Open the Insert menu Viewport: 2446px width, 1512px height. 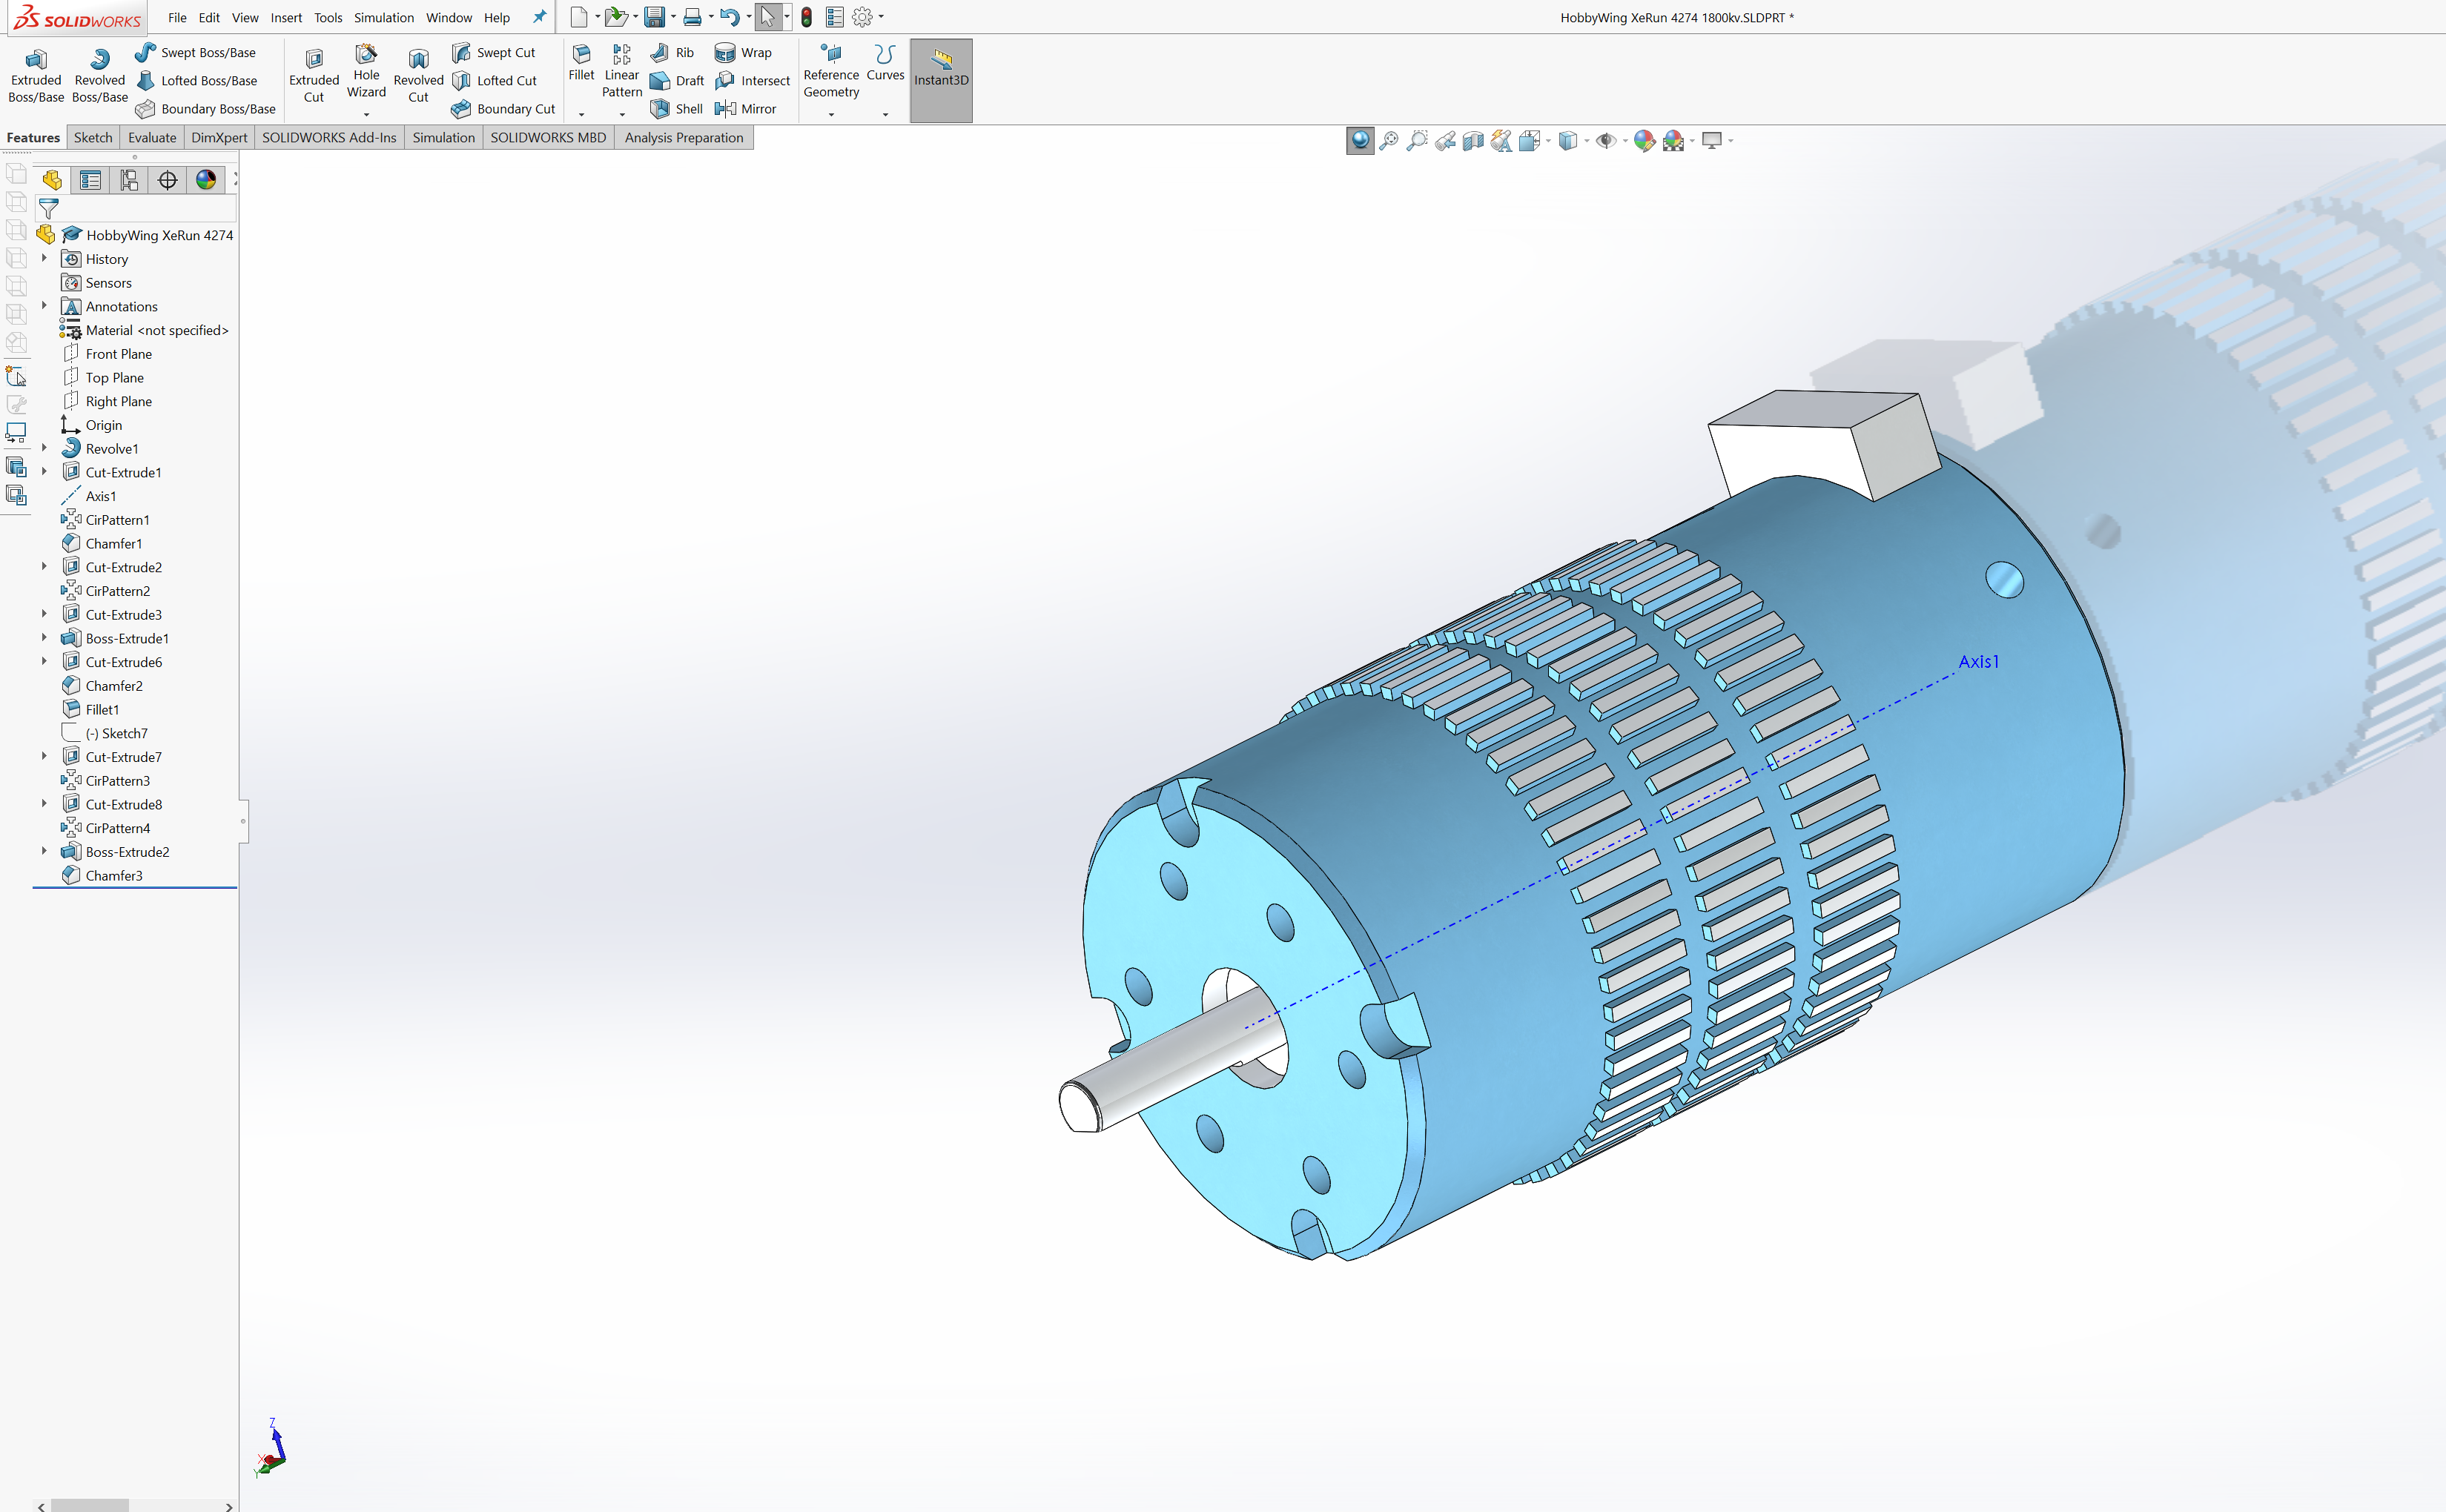pos(286,17)
